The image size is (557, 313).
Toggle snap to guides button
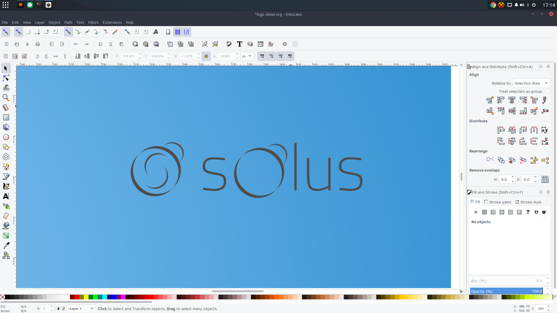(x=187, y=32)
